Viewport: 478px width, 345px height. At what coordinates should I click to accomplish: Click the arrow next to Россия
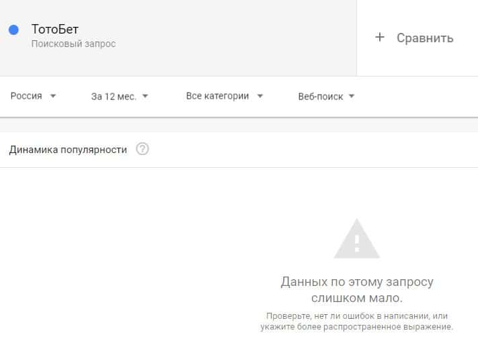53,96
